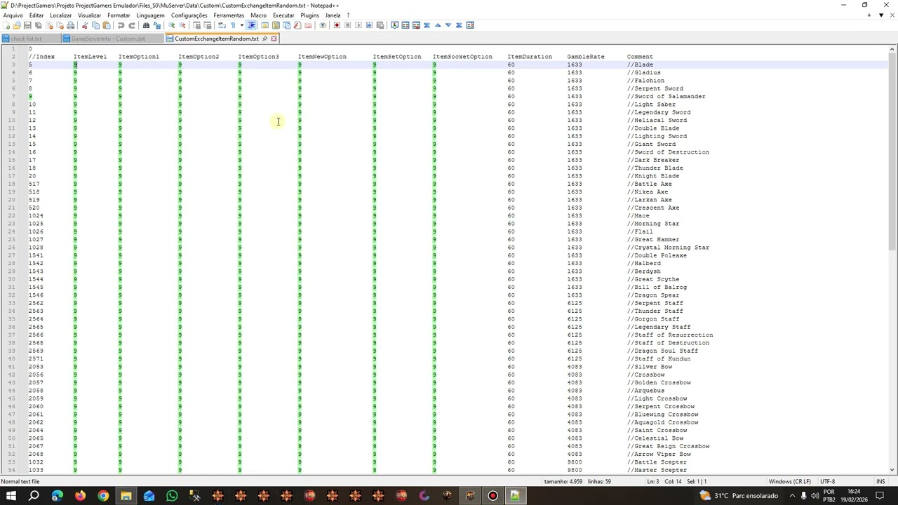
Task: Click the Save recorded macro icon
Action: (x=380, y=25)
